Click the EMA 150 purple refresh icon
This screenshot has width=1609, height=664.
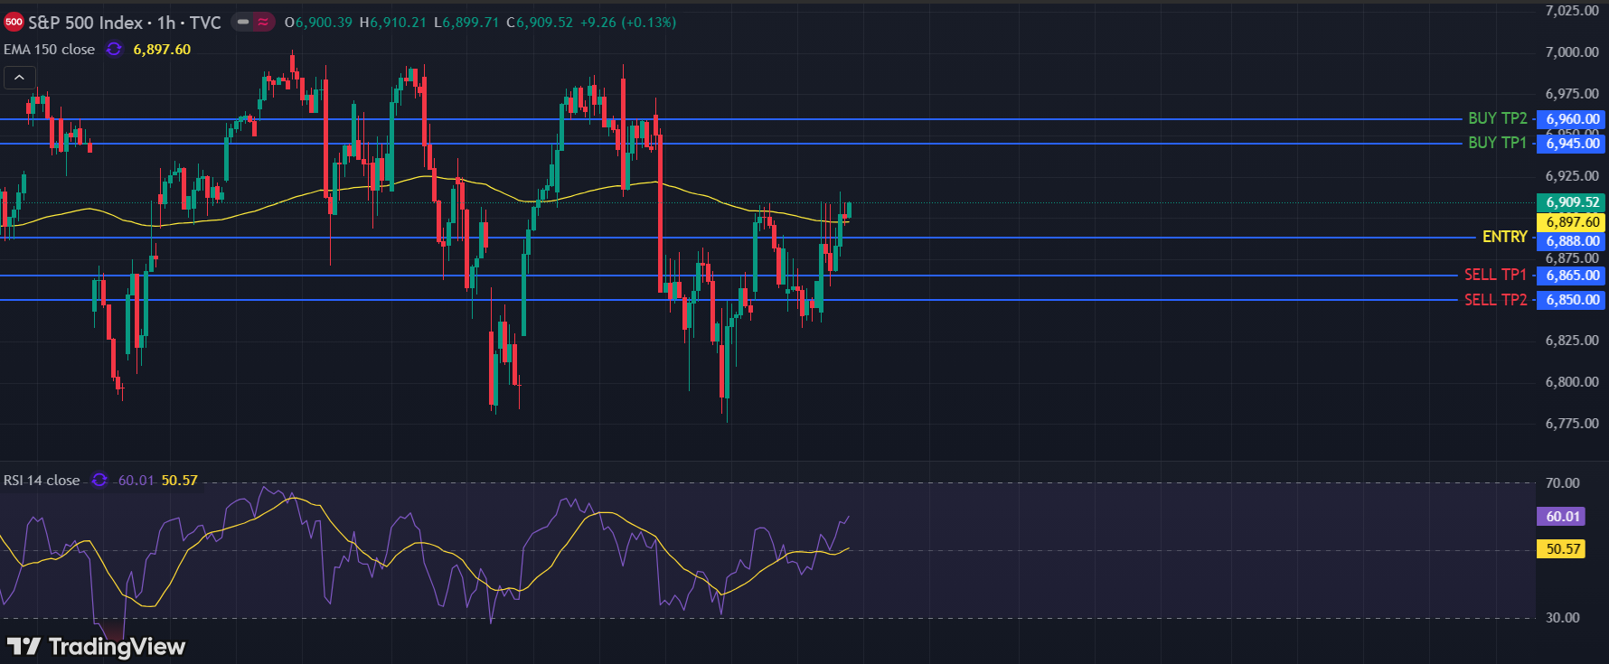(x=114, y=50)
